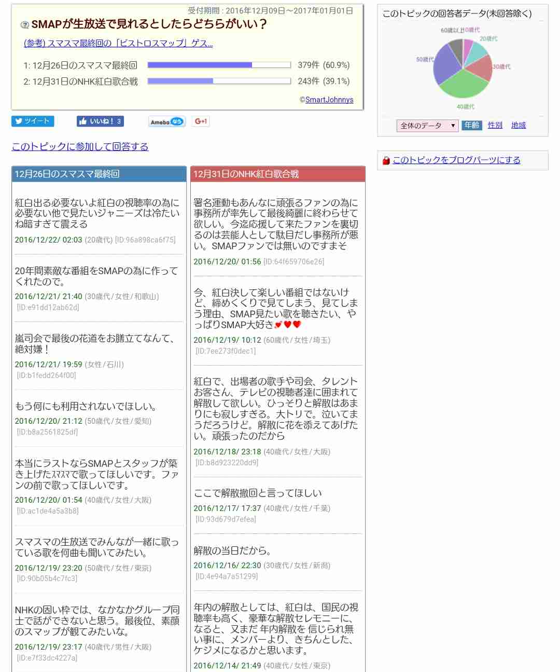
Task: Click the このトピックの回答者データ heading
Action: tap(457, 14)
